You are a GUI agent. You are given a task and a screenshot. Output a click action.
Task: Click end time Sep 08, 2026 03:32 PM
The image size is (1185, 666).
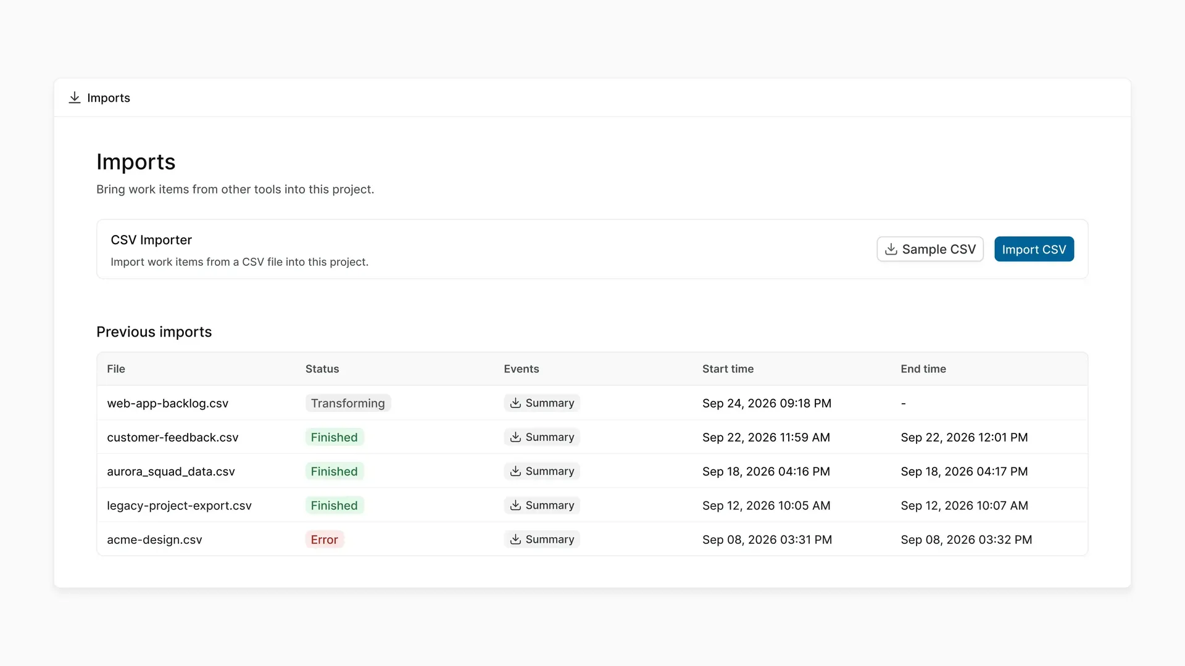(967, 540)
